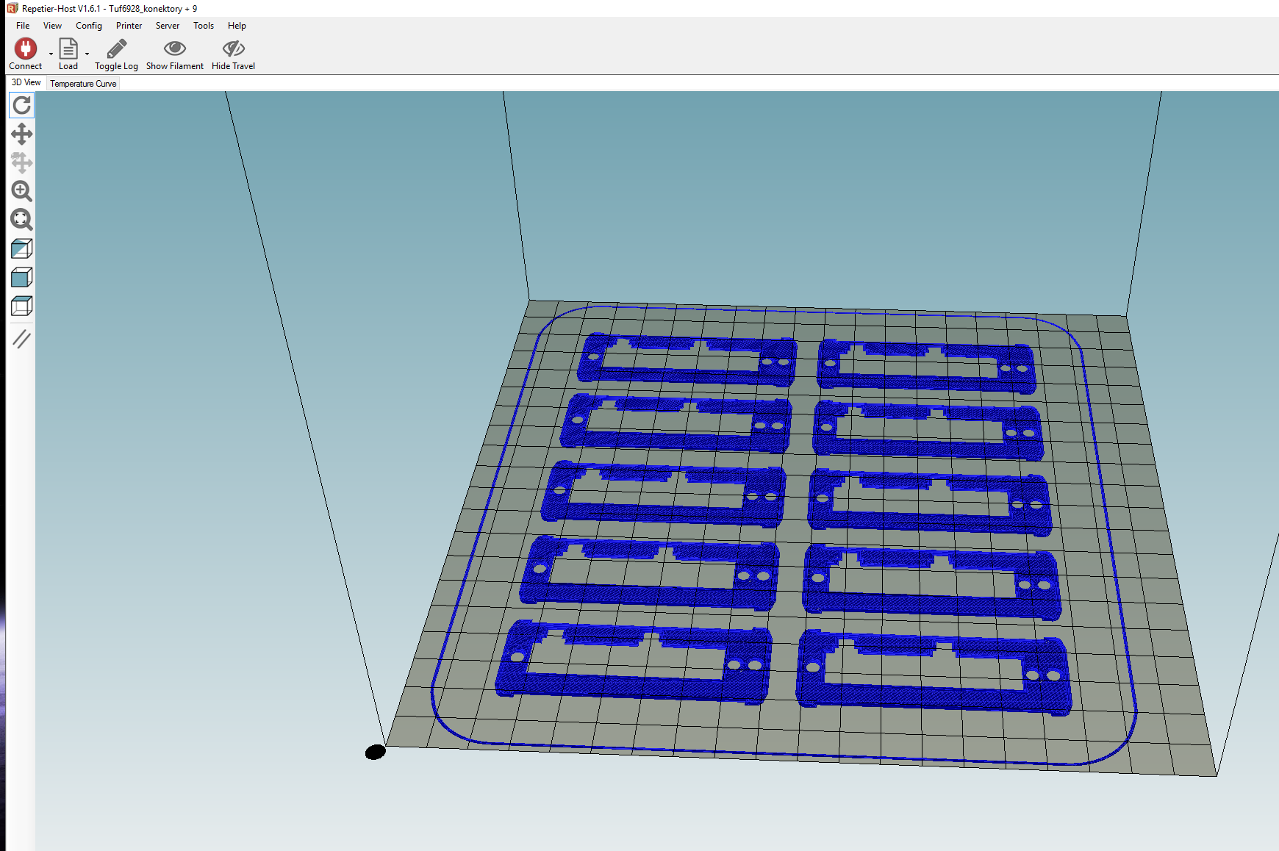Open the Printer menu

[x=129, y=26]
